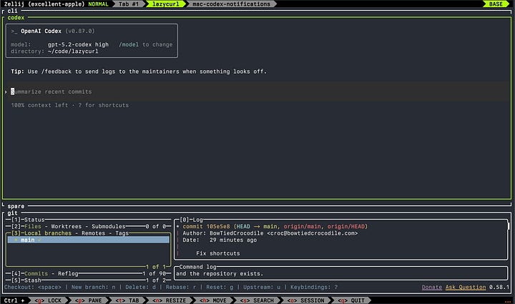Open the SESSION mode in status bar
The width and height of the screenshot is (515, 304).
[305, 300]
